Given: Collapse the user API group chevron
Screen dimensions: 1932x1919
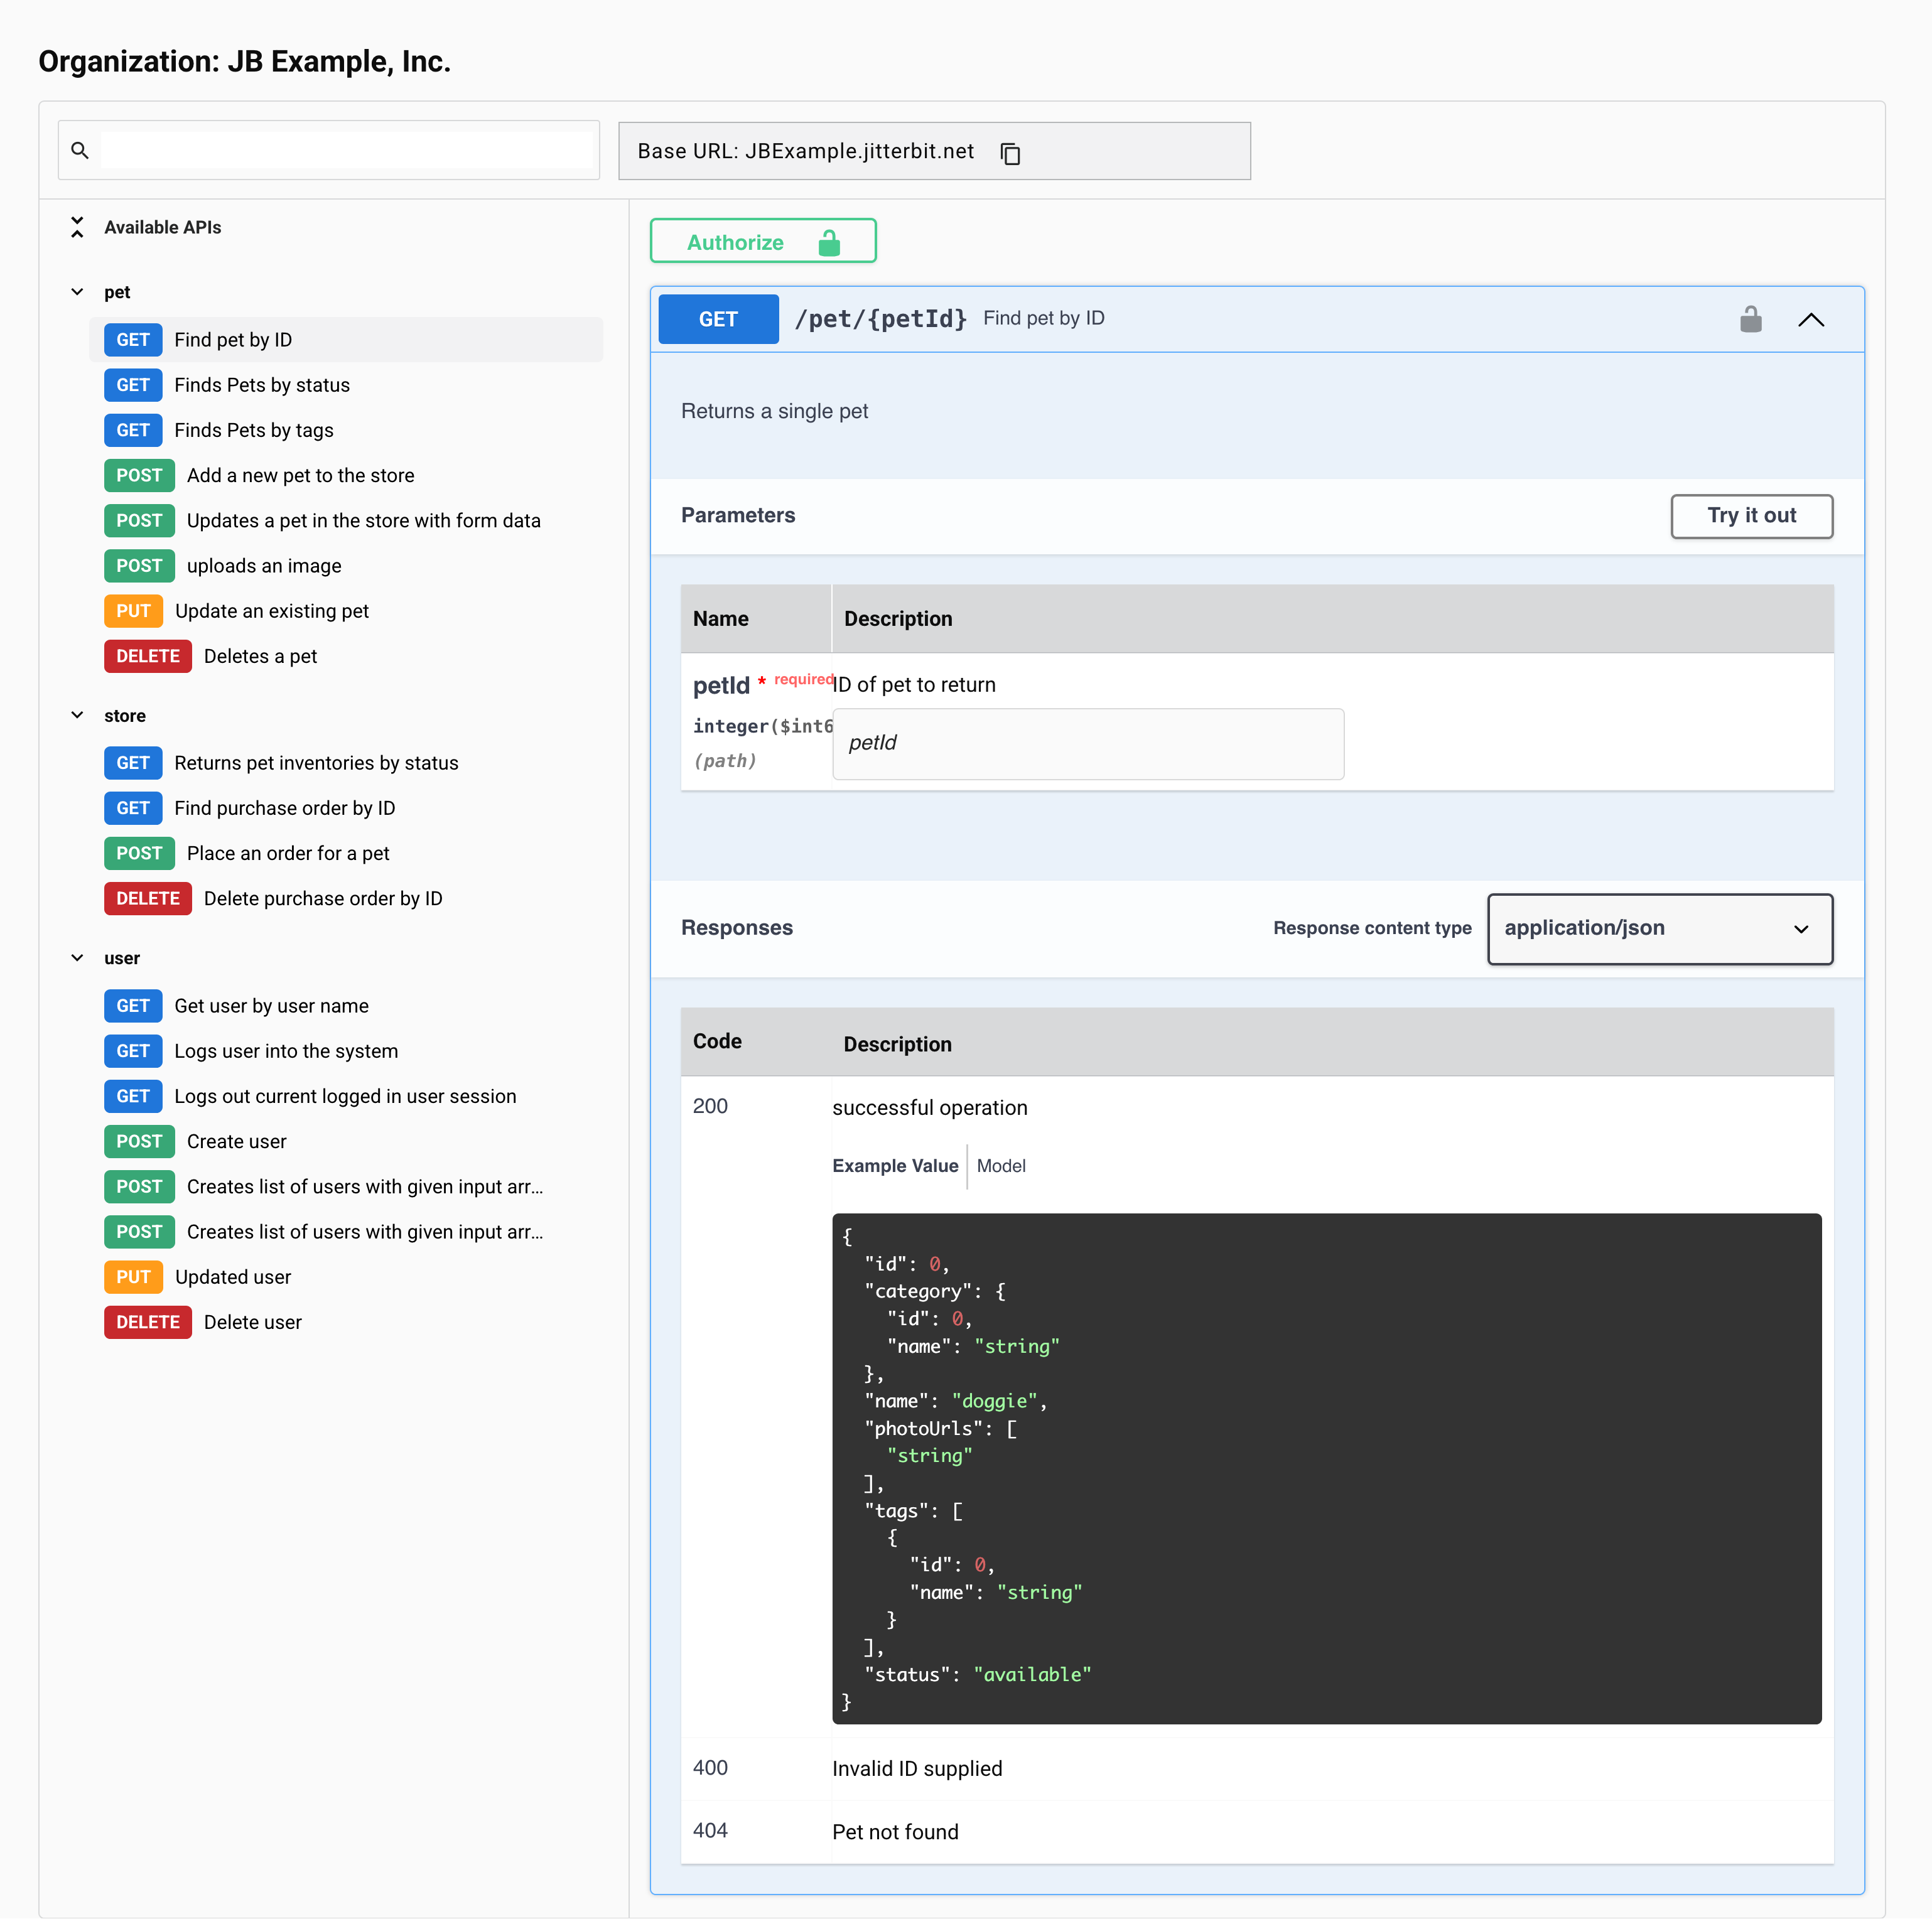Looking at the screenshot, I should pyautogui.click(x=77, y=958).
